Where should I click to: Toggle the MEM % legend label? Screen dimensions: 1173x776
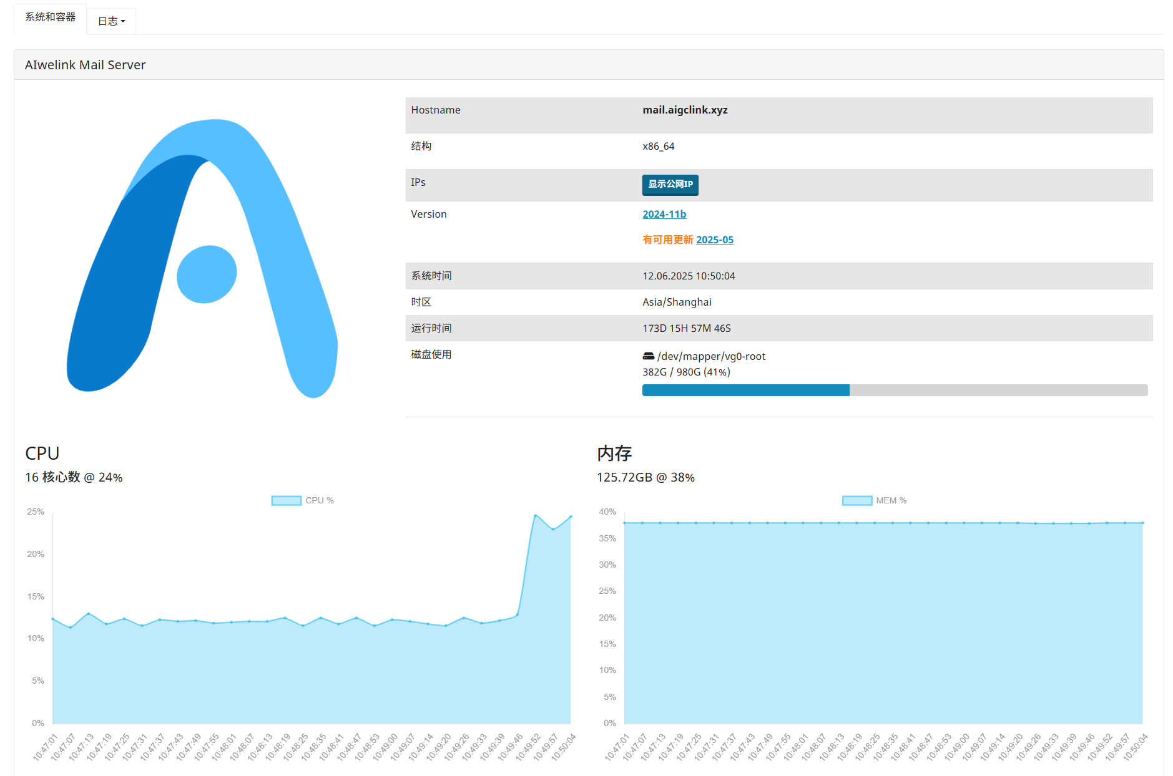tap(891, 500)
